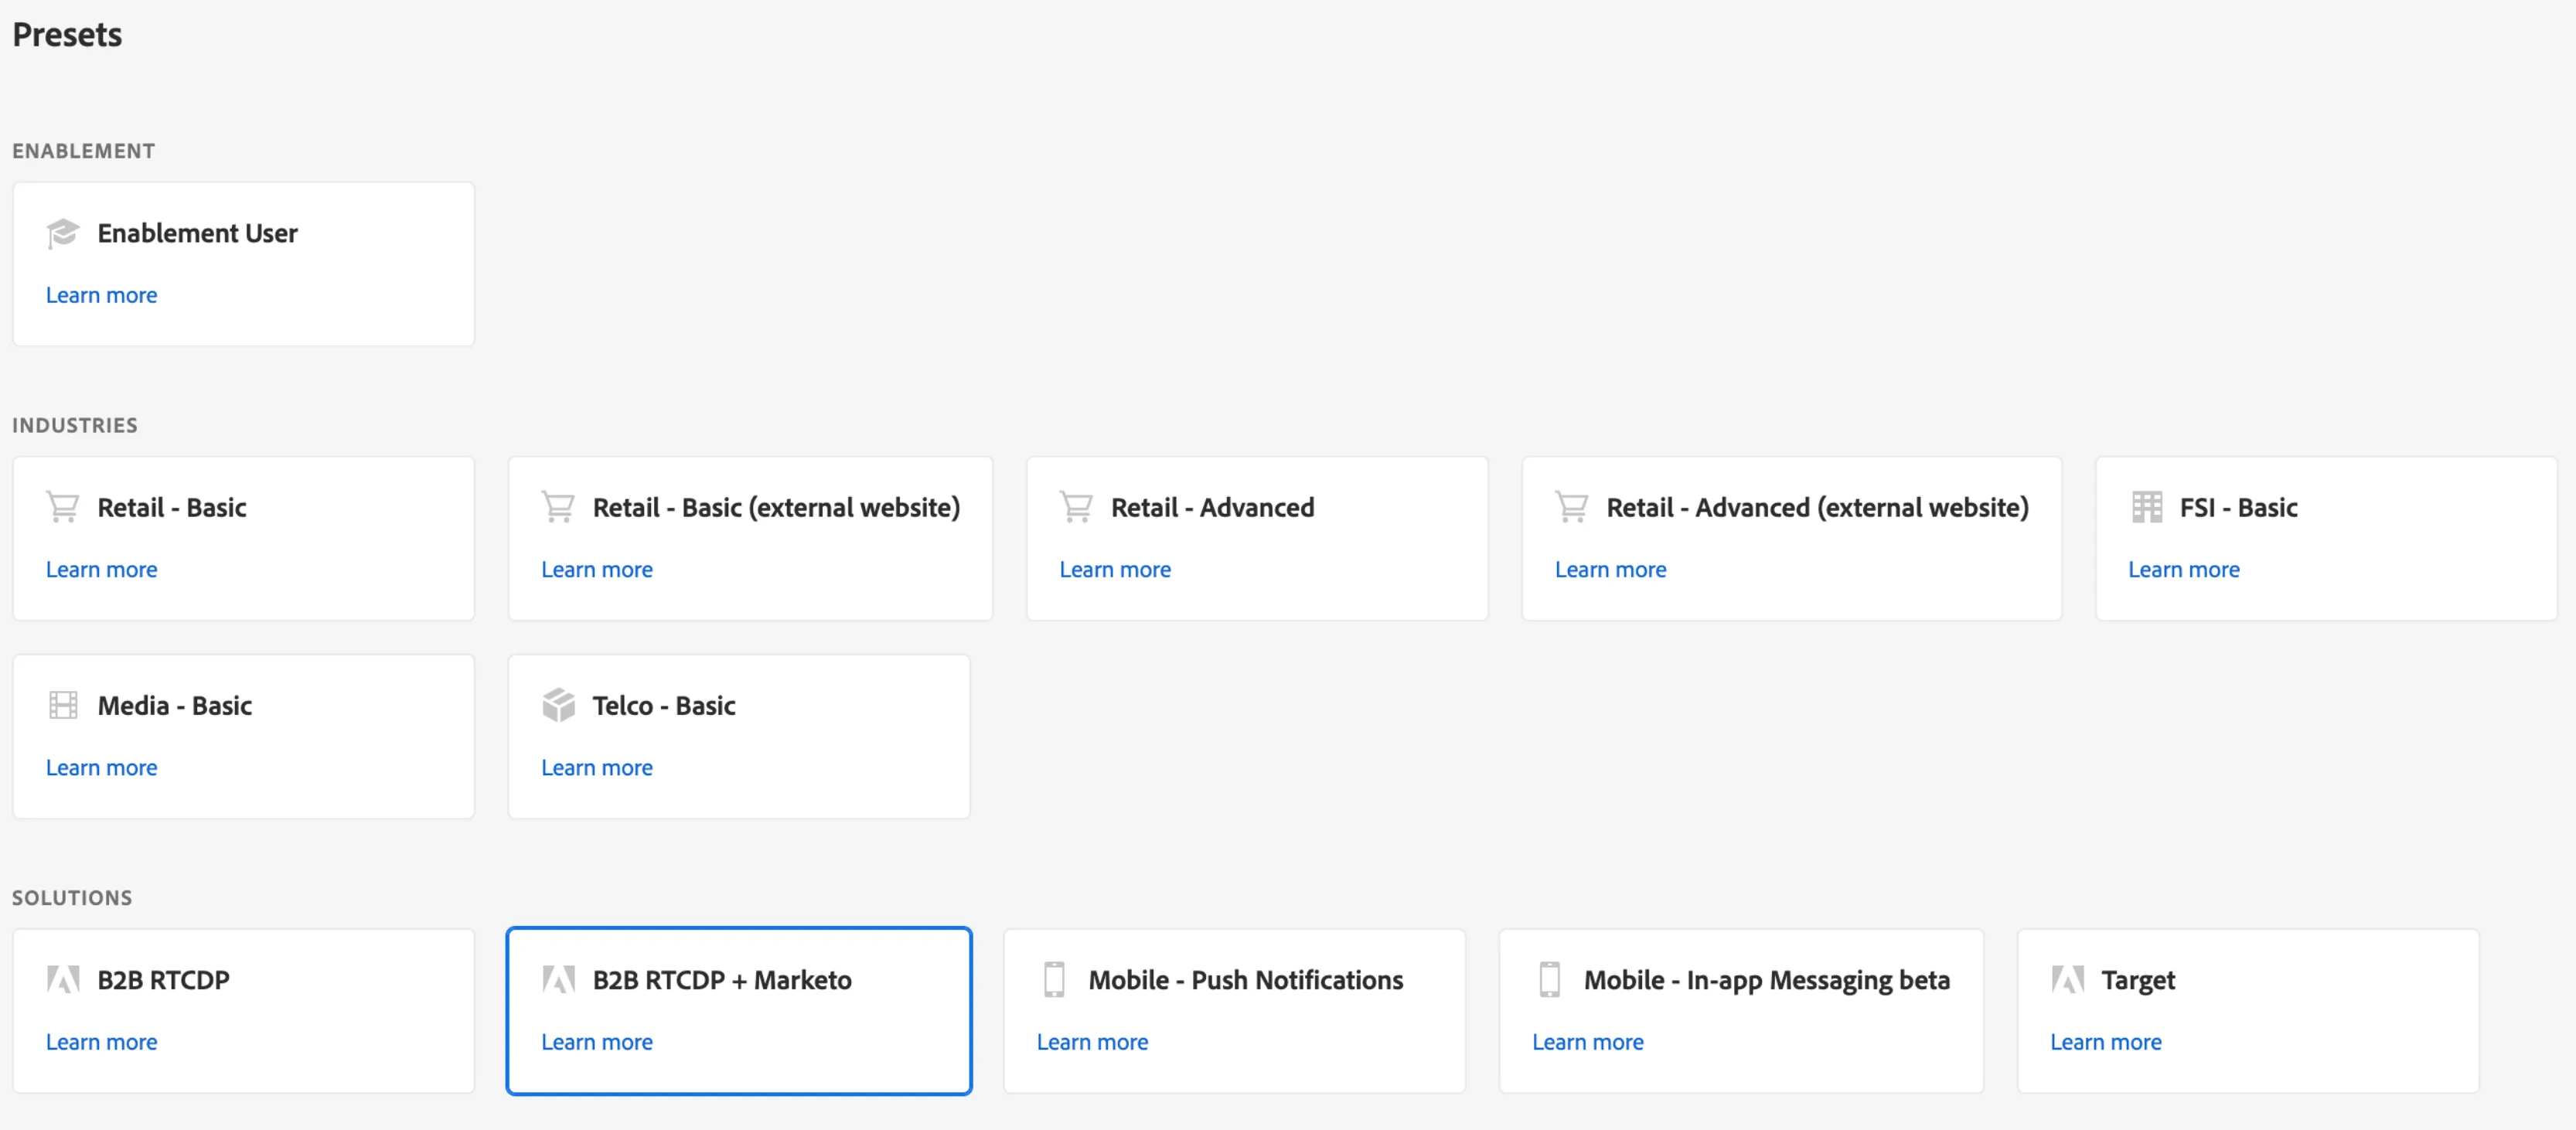2576x1130 pixels.
Task: Click the phone icon on Mobile - In-app Messaging beta
Action: (1549, 979)
